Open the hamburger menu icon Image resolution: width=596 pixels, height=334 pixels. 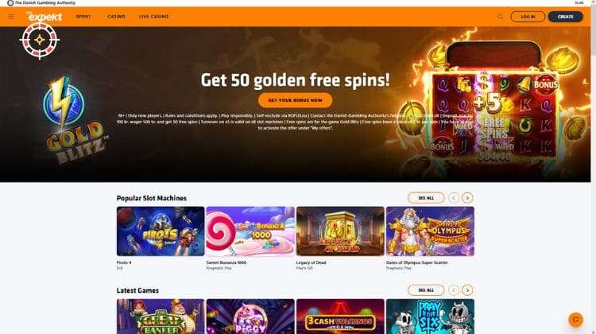[x=11, y=17]
